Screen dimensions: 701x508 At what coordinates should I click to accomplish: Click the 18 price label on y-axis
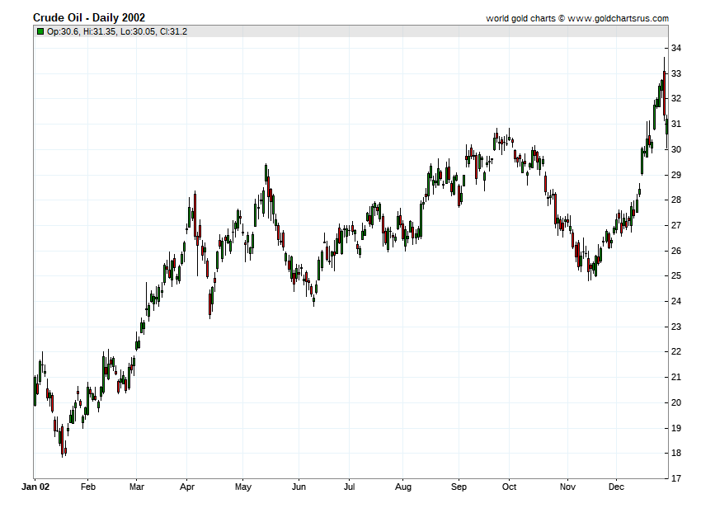676,453
